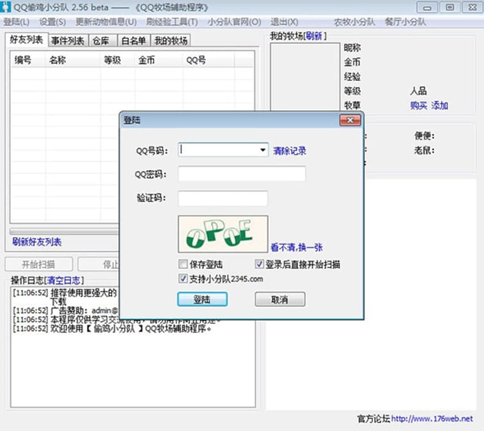Viewport: 484px width, 431px height.
Task: Click into the 验证码 input field
Action: point(222,199)
